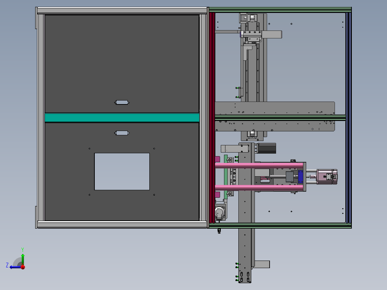The image size is (387, 290).
Task: Select the pink servo motor at the right end
Action: pos(327,177)
